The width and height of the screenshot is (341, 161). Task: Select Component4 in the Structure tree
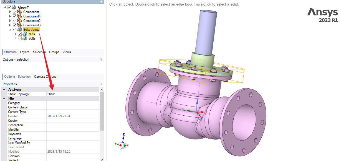32,16
